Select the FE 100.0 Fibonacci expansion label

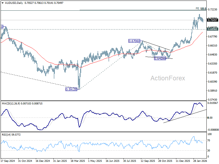point(201,8)
